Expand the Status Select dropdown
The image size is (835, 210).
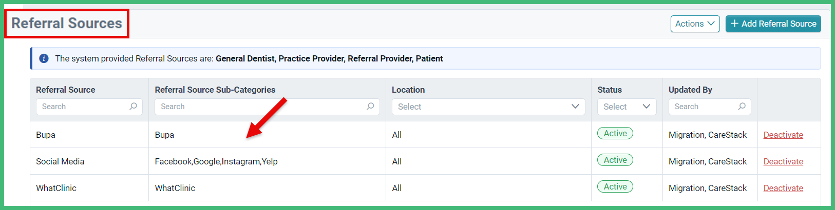pyautogui.click(x=627, y=107)
